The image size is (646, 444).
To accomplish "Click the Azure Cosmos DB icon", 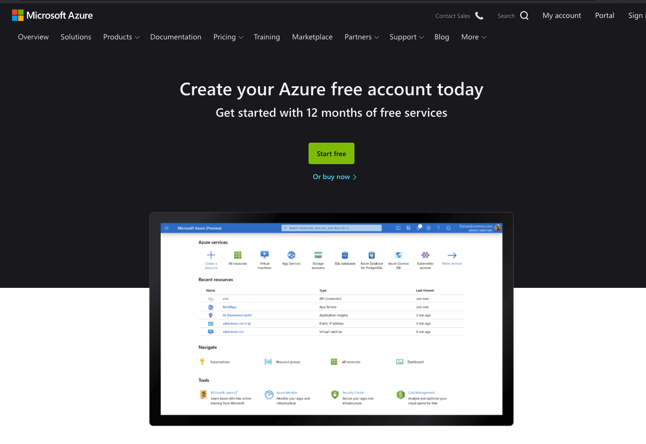I will [x=398, y=255].
